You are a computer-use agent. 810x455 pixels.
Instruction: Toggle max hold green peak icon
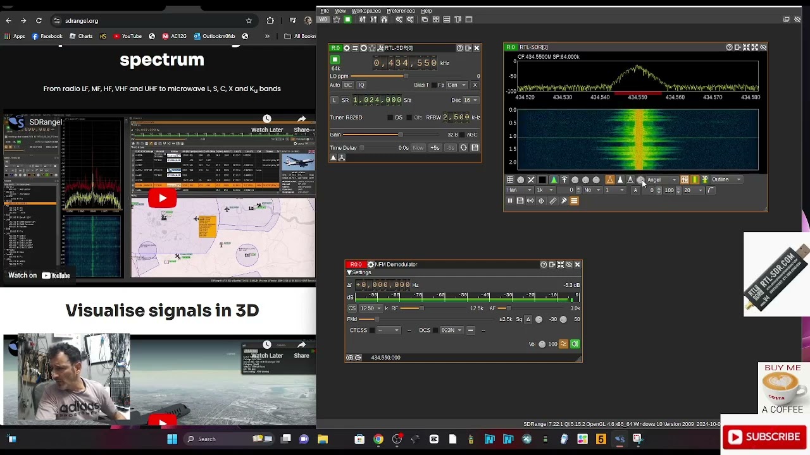coord(554,180)
